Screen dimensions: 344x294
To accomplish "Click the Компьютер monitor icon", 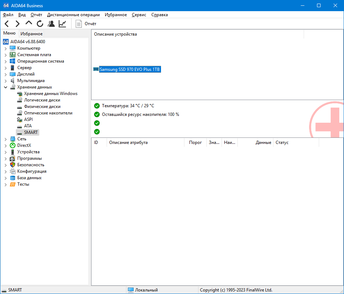I will point(13,48).
